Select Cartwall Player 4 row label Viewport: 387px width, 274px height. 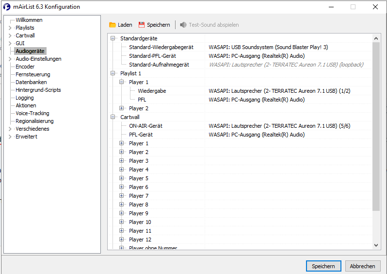(x=139, y=170)
